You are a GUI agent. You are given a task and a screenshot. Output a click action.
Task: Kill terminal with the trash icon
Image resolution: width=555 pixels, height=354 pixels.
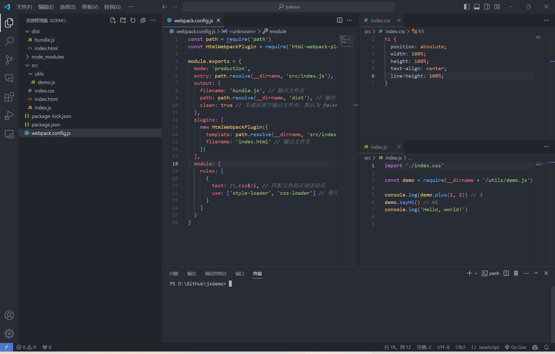(x=516, y=273)
